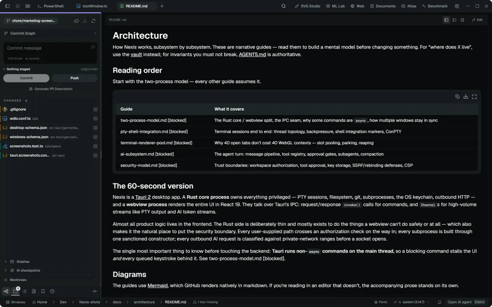
Task: Stage the wdio.conf.ts checkbox
Action: click(95, 119)
